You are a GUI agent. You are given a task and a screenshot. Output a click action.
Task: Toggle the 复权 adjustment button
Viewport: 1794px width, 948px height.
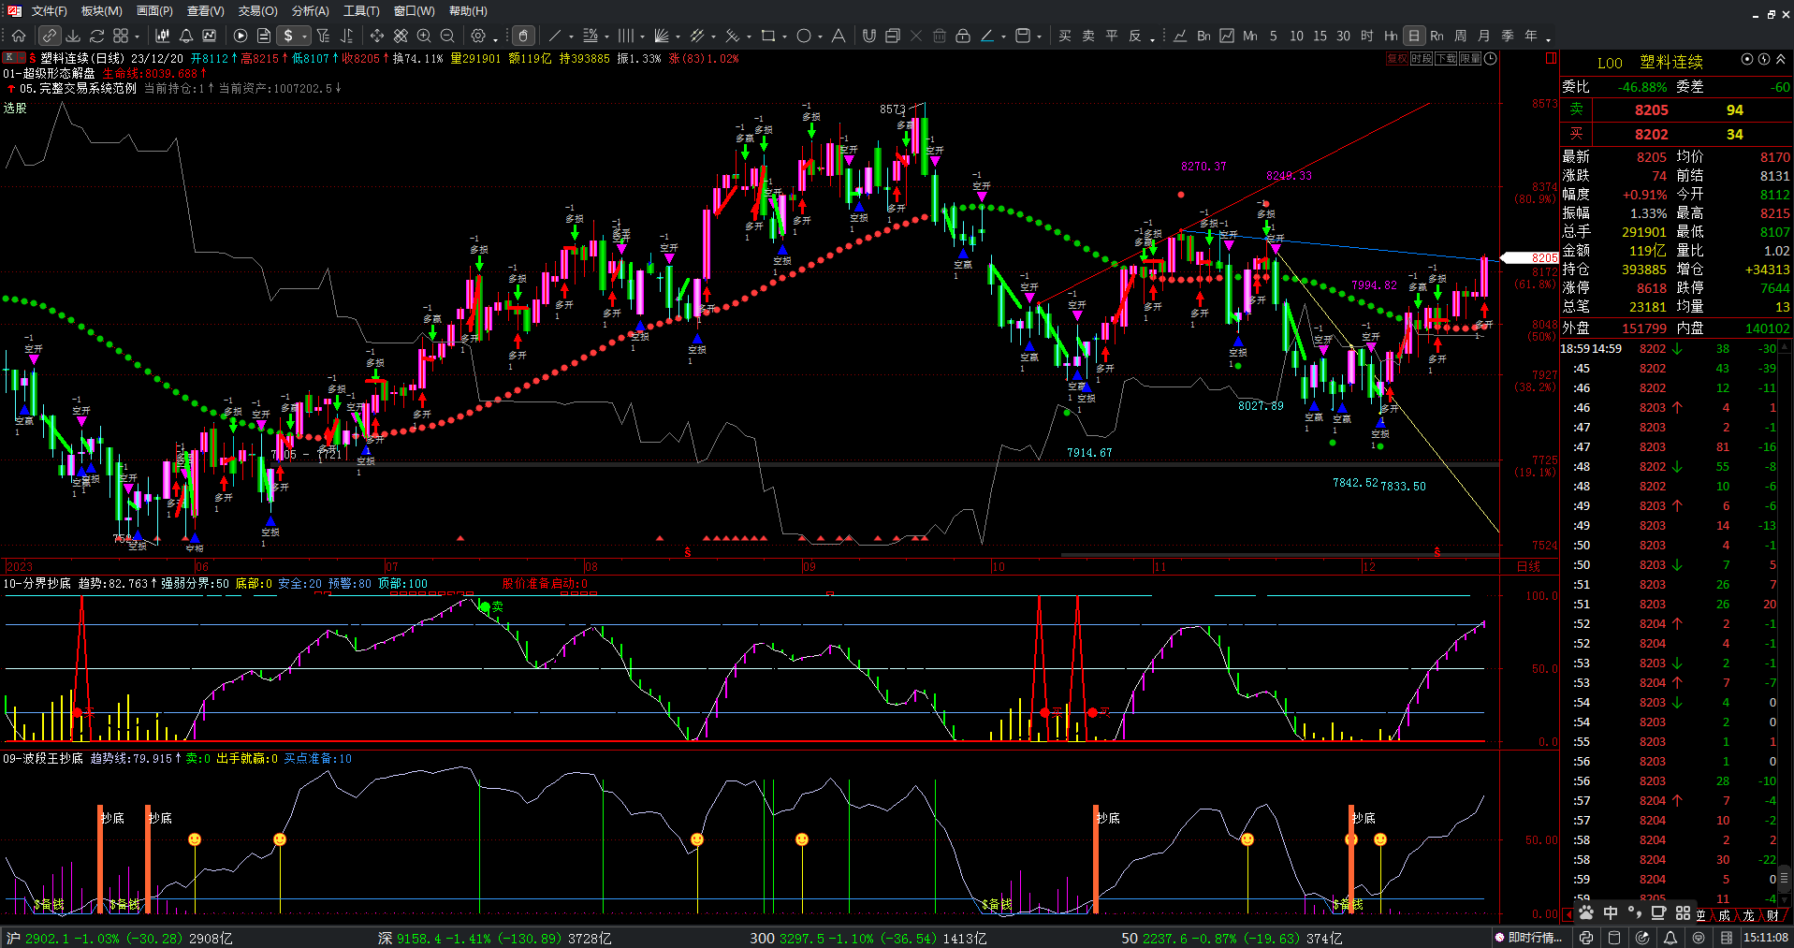tap(1397, 58)
